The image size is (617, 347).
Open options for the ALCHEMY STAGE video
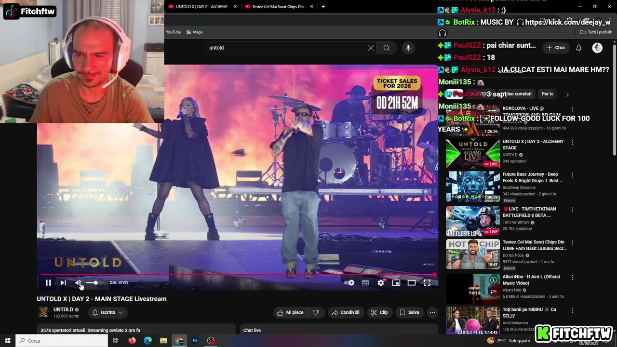tap(573, 142)
